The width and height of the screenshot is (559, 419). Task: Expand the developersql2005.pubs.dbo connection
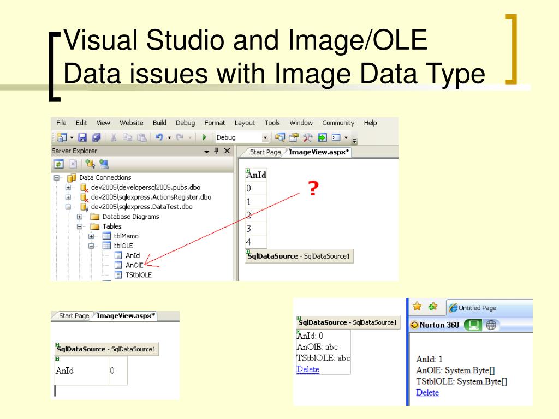click(68, 188)
